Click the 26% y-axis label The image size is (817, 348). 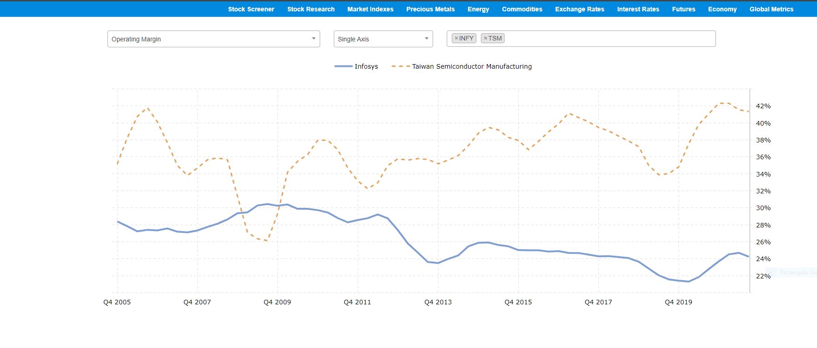(763, 242)
